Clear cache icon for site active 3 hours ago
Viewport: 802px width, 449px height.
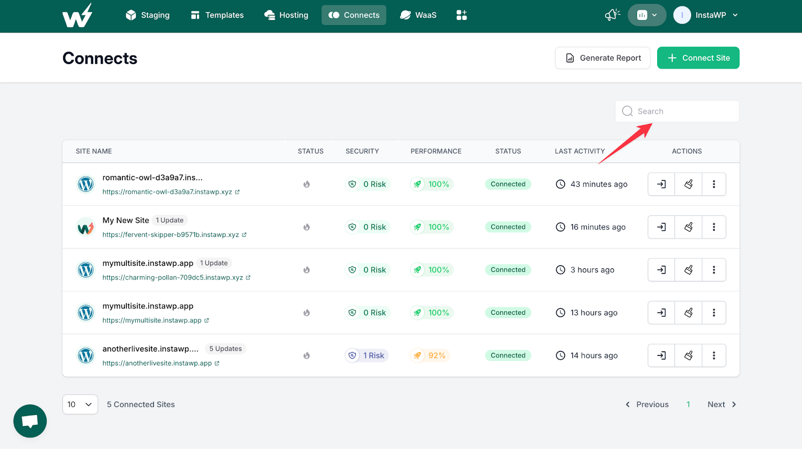(x=689, y=270)
